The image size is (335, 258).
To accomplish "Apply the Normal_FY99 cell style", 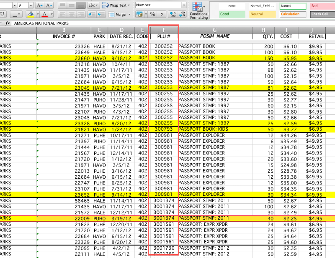I will (x=263, y=6).
